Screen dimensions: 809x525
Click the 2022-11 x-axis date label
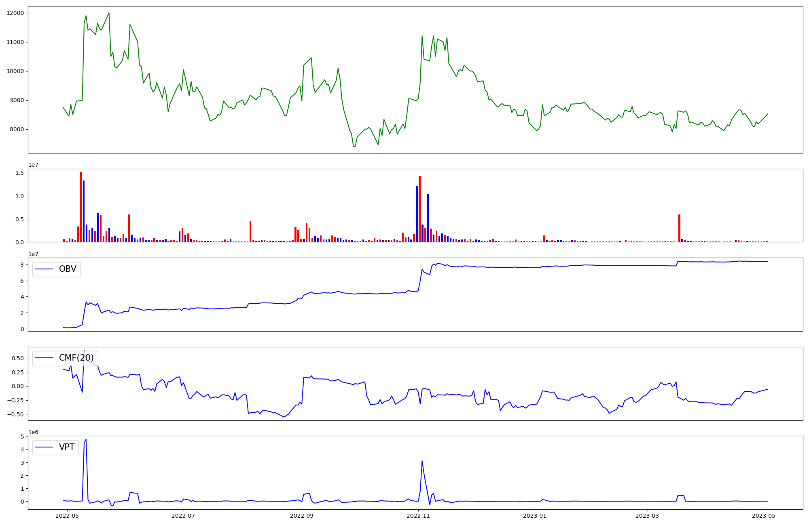point(418,516)
